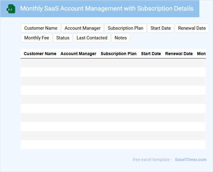Click the Start Date column header
Viewport: 213px width, 172px height.
coord(151,54)
